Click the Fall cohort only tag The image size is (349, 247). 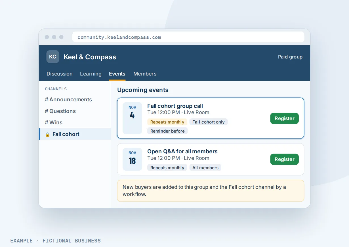point(209,122)
